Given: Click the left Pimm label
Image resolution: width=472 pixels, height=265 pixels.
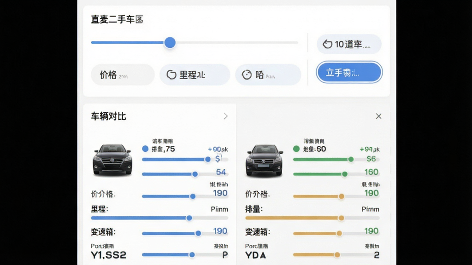Looking at the screenshot, I should point(219,209).
